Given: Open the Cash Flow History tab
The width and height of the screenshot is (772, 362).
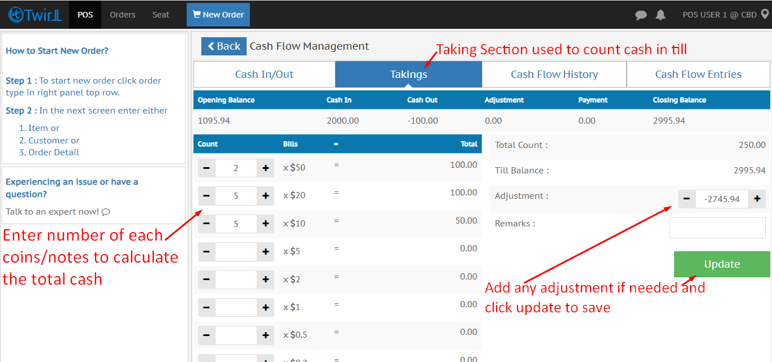Looking at the screenshot, I should [x=554, y=75].
